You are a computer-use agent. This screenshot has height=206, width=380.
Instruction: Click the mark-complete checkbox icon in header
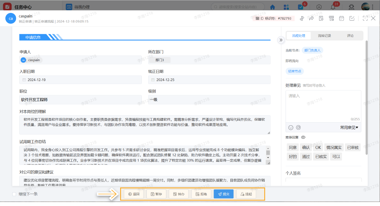pyautogui.click(x=352, y=18)
